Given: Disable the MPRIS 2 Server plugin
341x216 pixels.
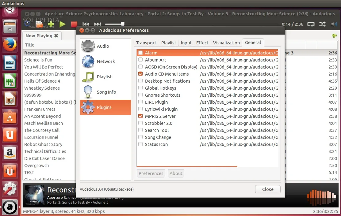Looking at the screenshot, I should pos(140,116).
